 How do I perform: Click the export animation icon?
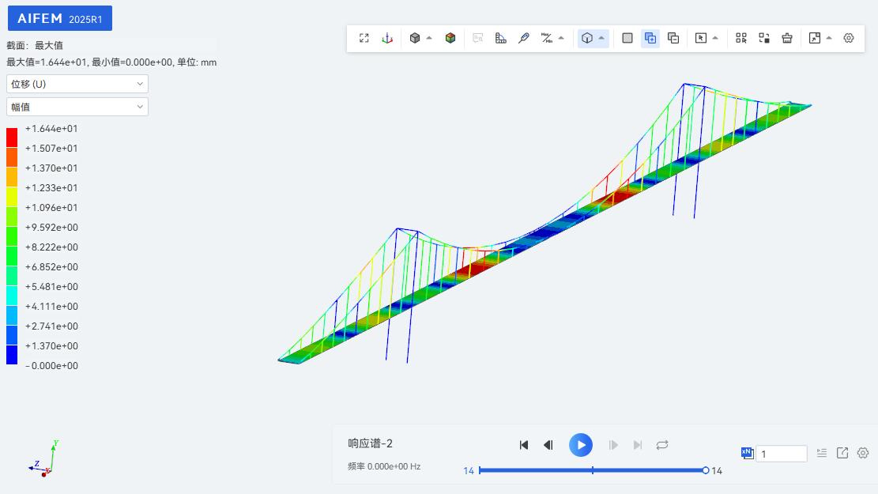pos(842,453)
